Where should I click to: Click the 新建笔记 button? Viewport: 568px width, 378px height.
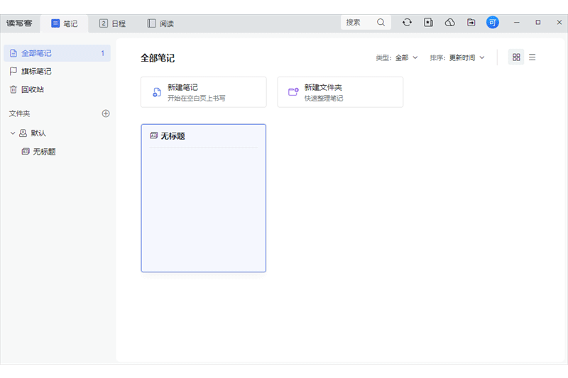[x=203, y=92]
